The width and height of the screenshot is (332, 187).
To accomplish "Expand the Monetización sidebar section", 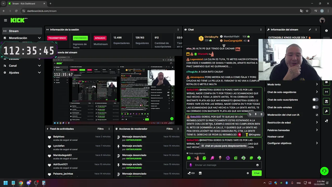I will coord(22,38).
